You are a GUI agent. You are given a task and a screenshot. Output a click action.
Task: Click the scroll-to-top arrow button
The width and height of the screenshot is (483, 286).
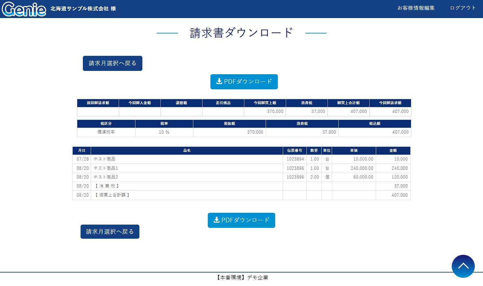tap(463, 266)
